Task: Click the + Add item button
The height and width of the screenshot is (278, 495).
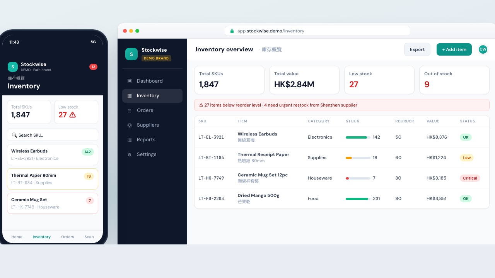Action: point(454,49)
